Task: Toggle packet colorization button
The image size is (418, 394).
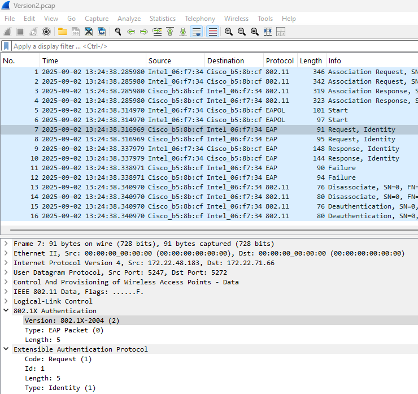Action: (x=212, y=32)
